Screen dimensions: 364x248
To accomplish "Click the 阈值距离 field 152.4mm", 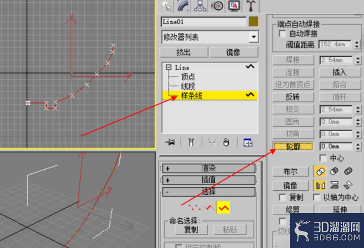I will click(334, 44).
